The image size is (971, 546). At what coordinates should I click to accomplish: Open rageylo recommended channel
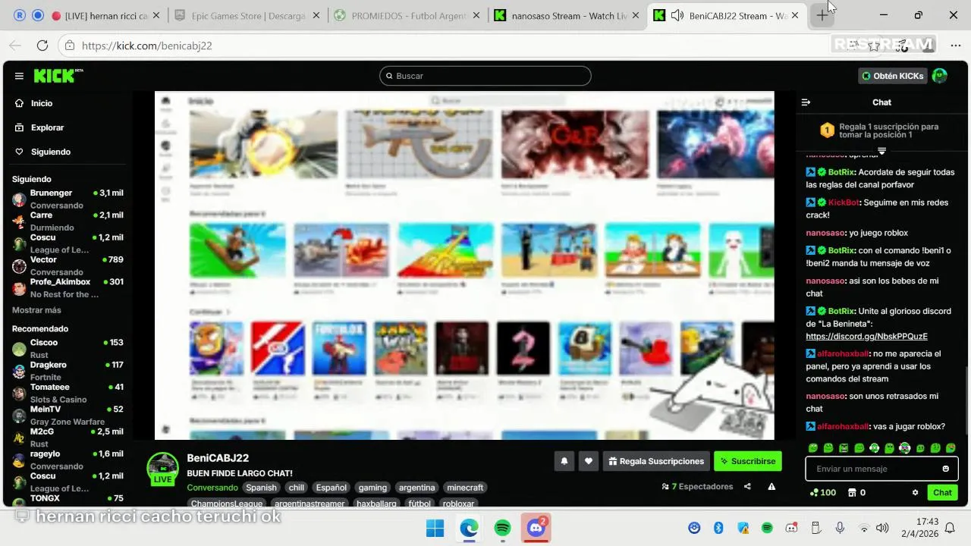68,460
